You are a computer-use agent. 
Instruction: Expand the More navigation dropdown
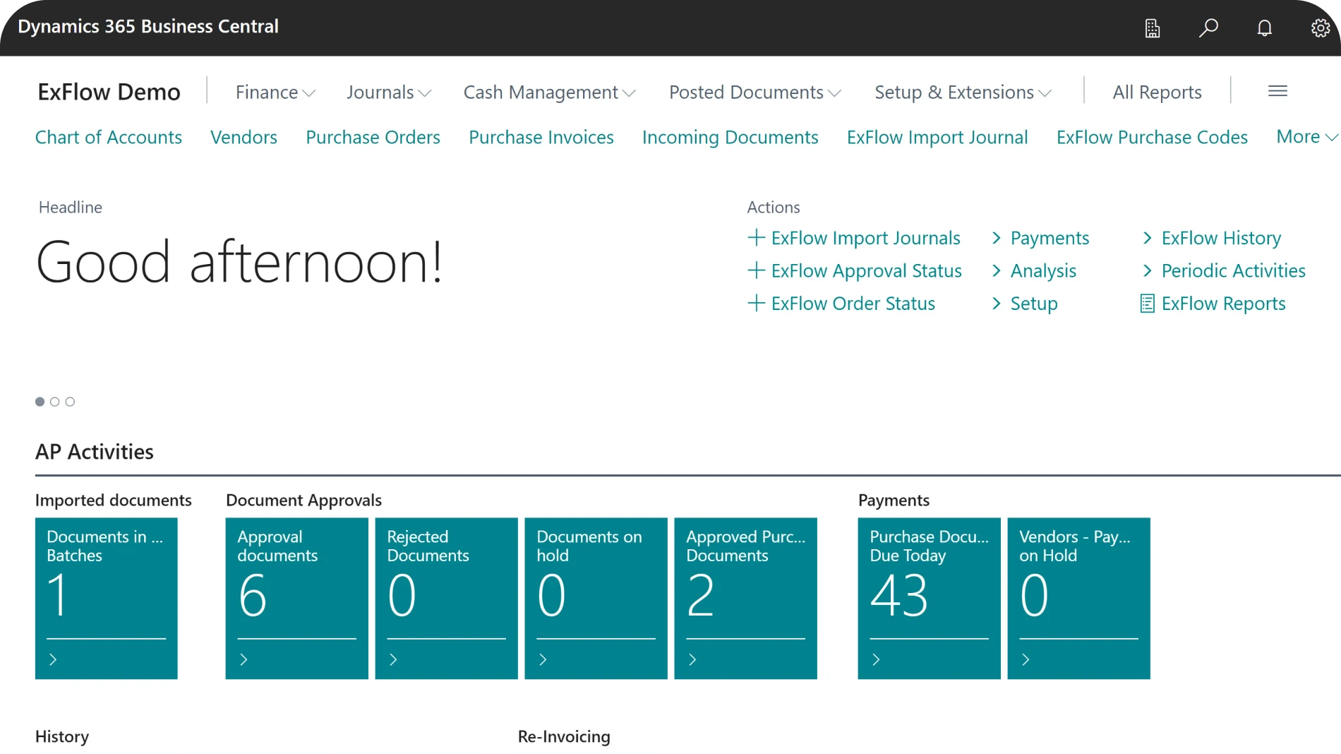point(1306,137)
